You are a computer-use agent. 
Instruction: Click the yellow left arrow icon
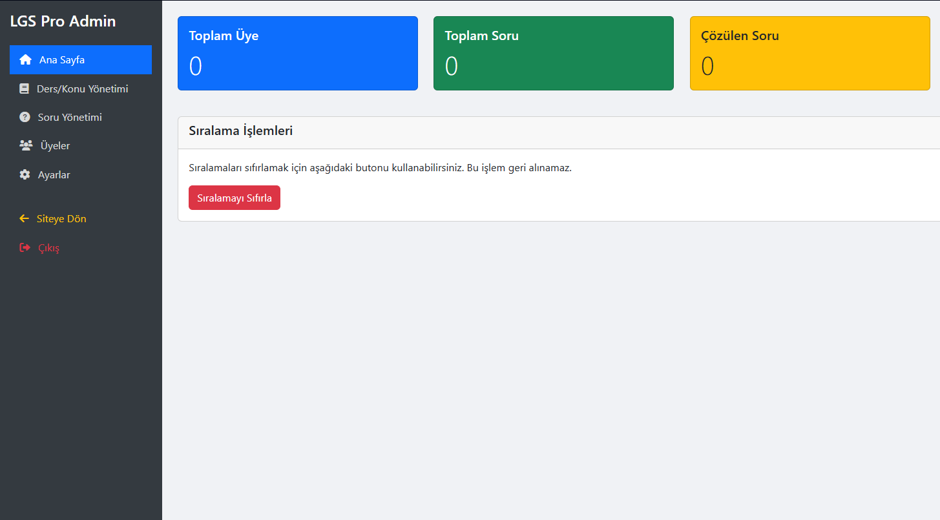(x=25, y=219)
